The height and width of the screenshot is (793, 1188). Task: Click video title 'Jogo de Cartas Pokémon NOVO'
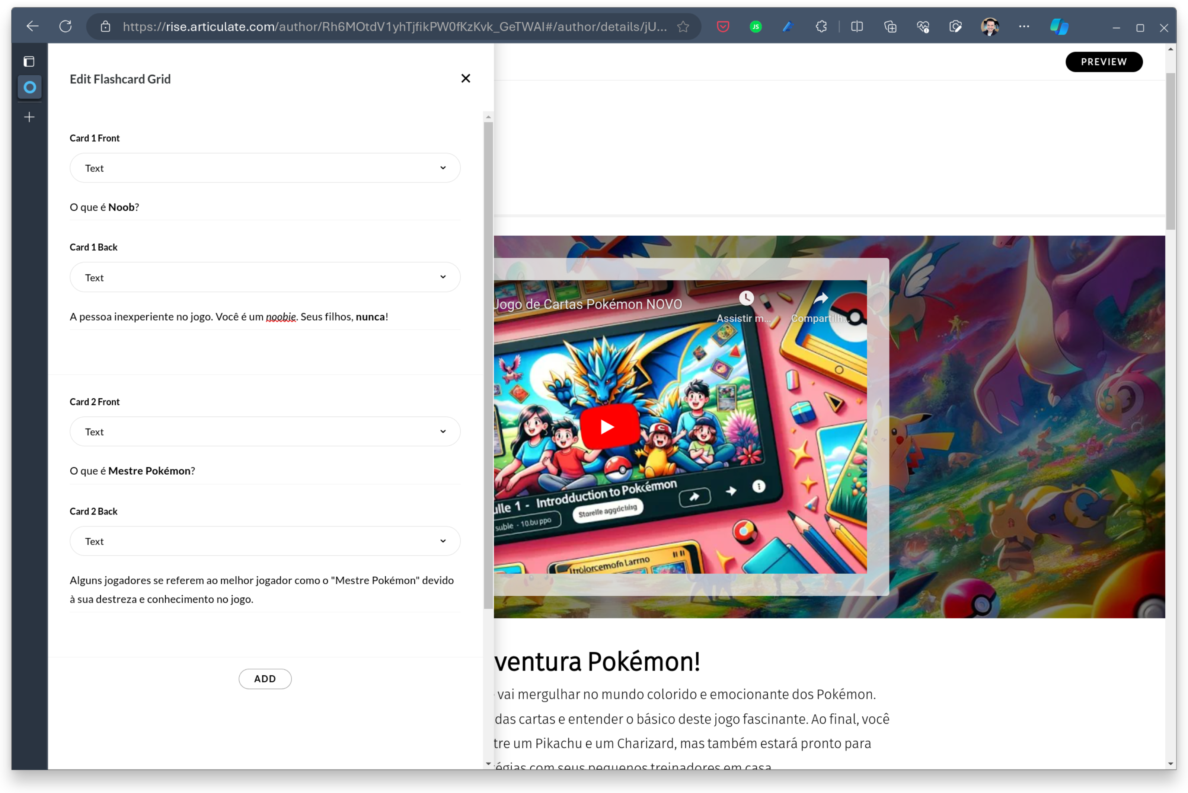[588, 304]
